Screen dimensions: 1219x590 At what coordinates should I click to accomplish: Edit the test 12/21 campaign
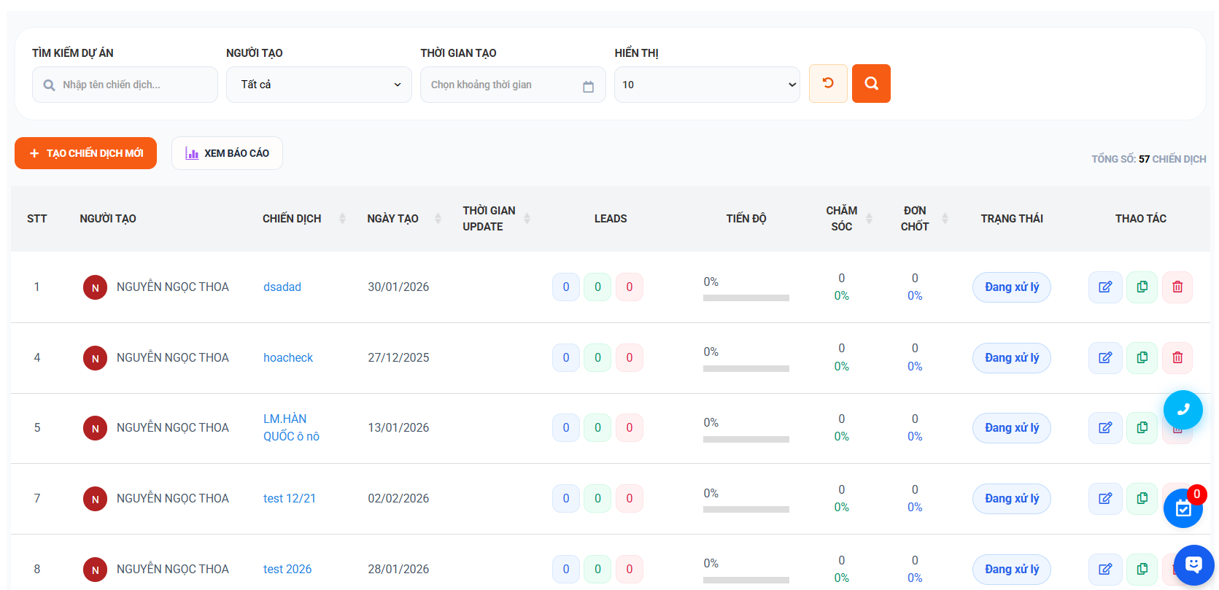pyautogui.click(x=1105, y=499)
